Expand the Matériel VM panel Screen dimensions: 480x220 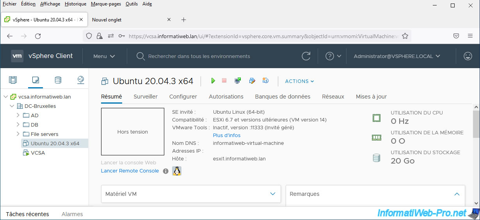(273, 194)
